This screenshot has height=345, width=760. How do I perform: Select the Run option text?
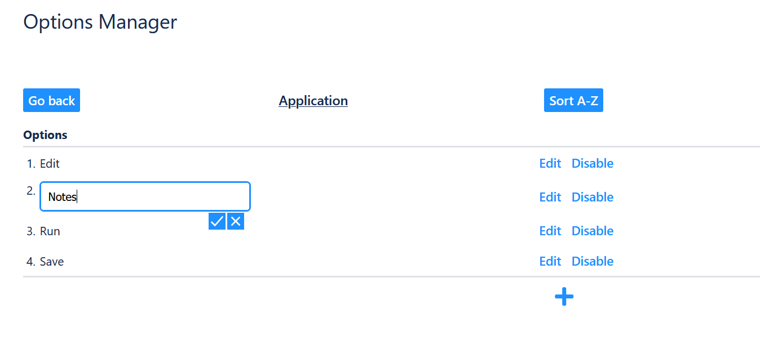[50, 231]
